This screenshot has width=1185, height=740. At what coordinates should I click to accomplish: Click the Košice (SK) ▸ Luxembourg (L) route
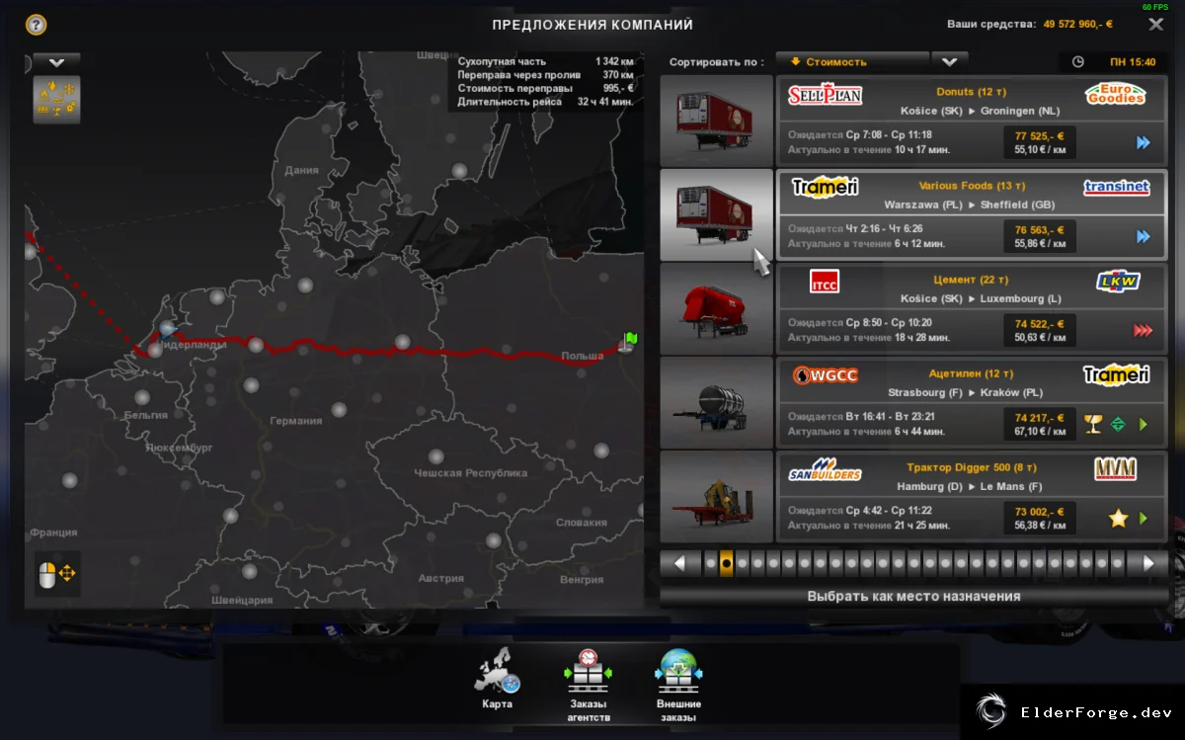pos(981,299)
